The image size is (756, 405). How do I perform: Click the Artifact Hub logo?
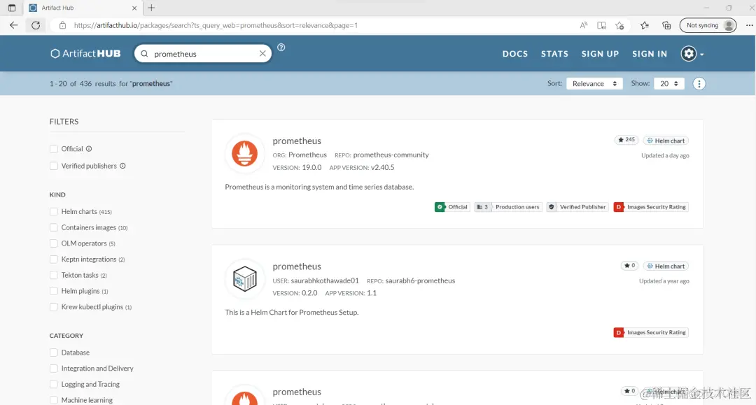click(x=85, y=53)
